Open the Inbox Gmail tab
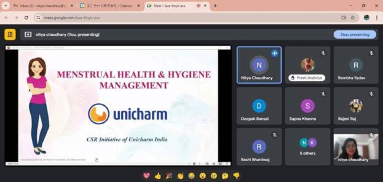This screenshot has width=383, height=182. coord(40,5)
